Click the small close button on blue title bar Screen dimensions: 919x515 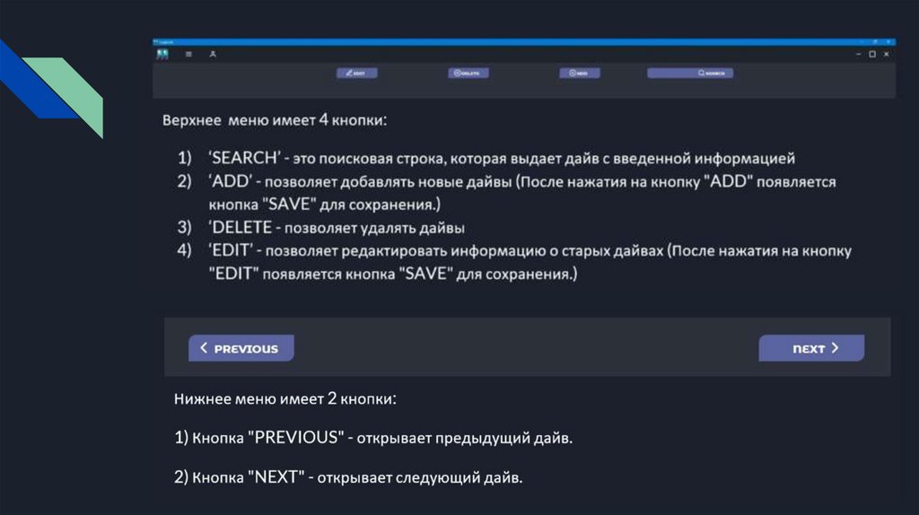[x=889, y=41]
